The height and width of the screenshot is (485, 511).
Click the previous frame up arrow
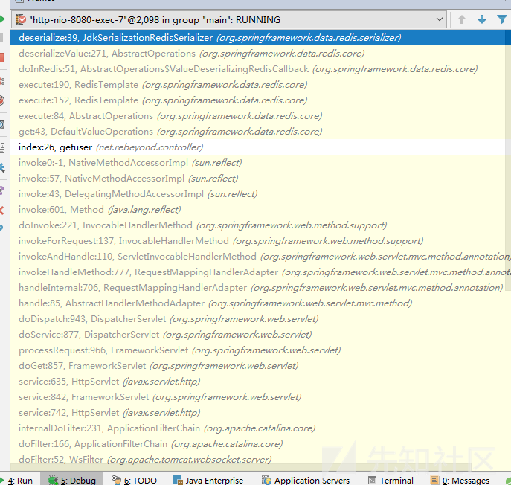(x=461, y=19)
